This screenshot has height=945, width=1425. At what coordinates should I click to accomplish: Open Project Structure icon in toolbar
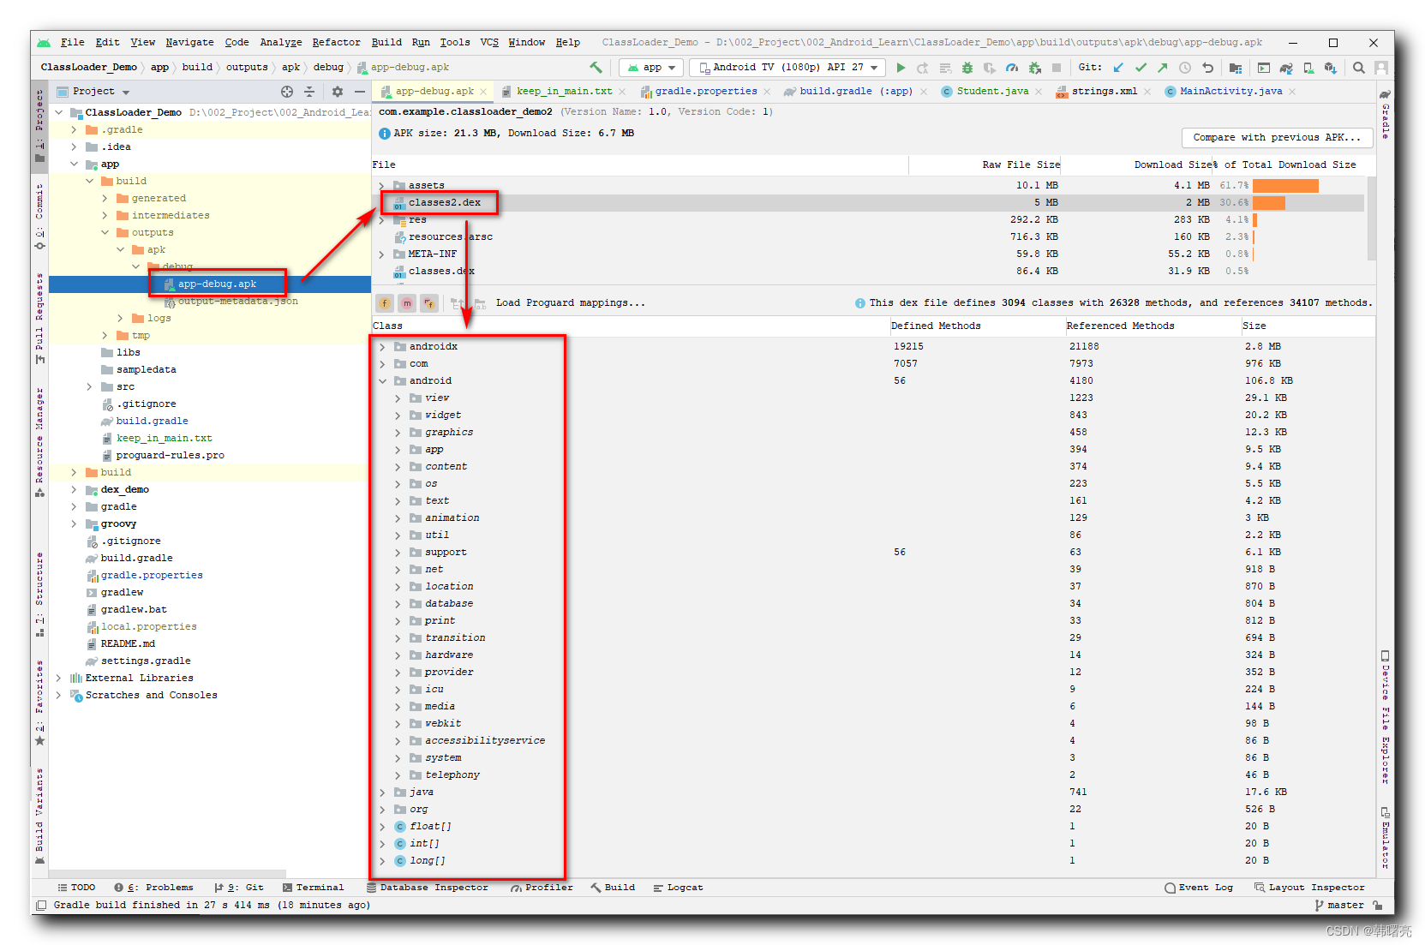[x=1235, y=67]
